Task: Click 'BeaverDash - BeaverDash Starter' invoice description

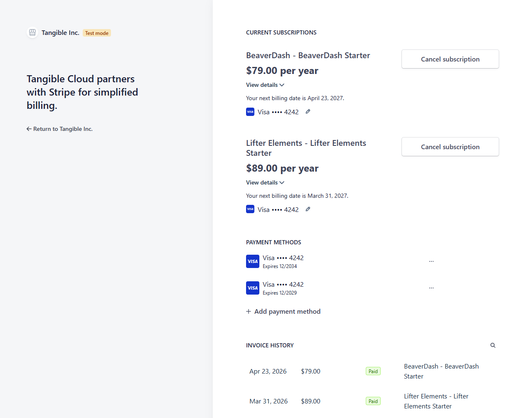Action: tap(441, 371)
